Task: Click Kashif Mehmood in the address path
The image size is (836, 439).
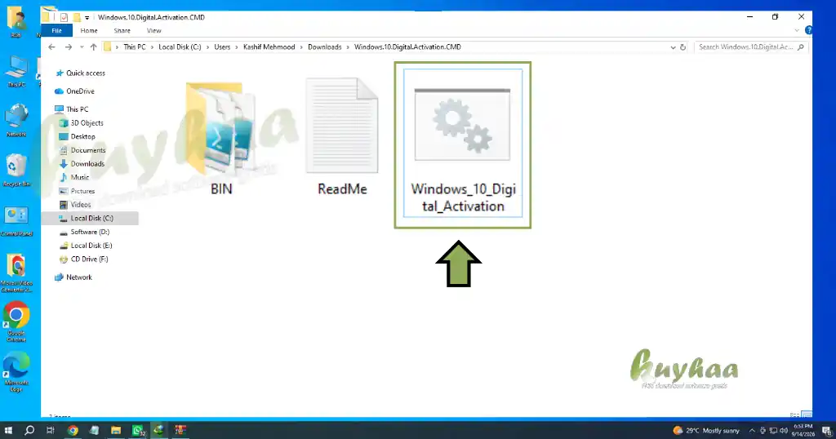Action: pyautogui.click(x=269, y=47)
